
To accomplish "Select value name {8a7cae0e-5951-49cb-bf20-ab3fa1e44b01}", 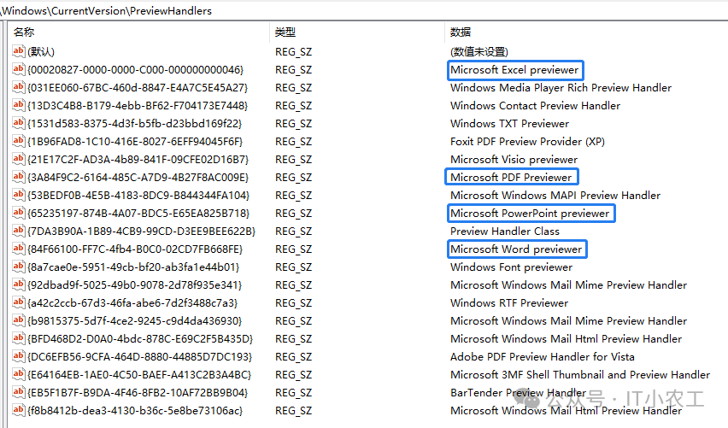I will point(133,267).
